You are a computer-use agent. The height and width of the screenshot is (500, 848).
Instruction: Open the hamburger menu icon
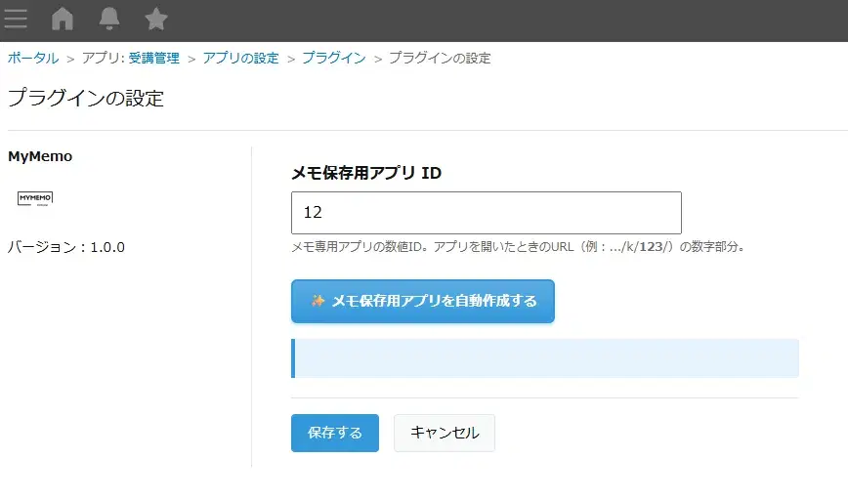pos(16,19)
